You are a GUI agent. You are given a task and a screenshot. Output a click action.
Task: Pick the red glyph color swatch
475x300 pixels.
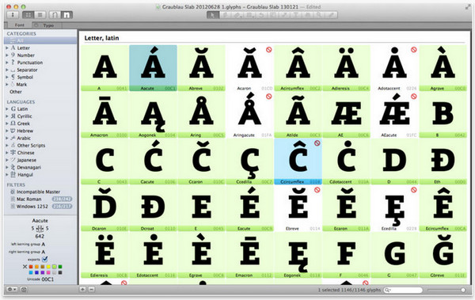[31, 267]
